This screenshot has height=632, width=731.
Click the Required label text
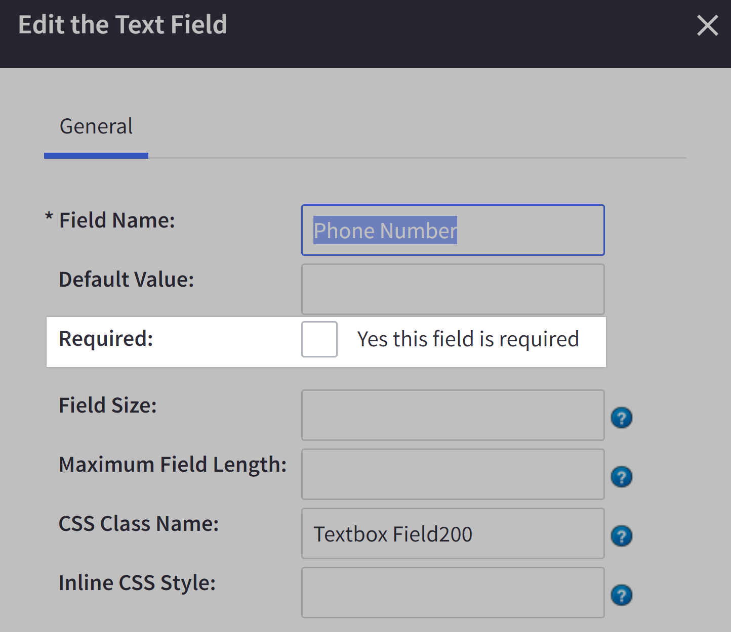[105, 339]
